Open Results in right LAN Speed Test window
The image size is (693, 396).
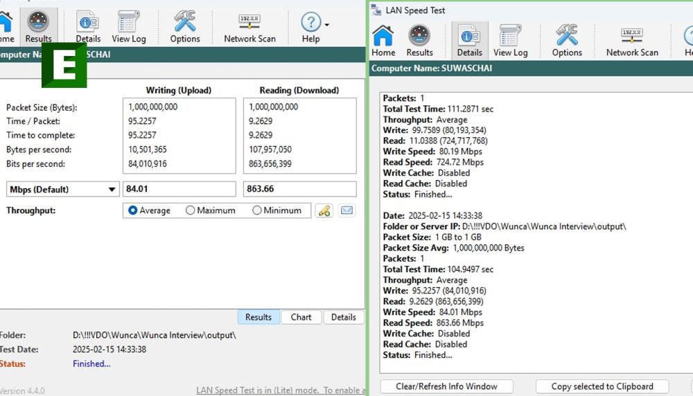[419, 41]
